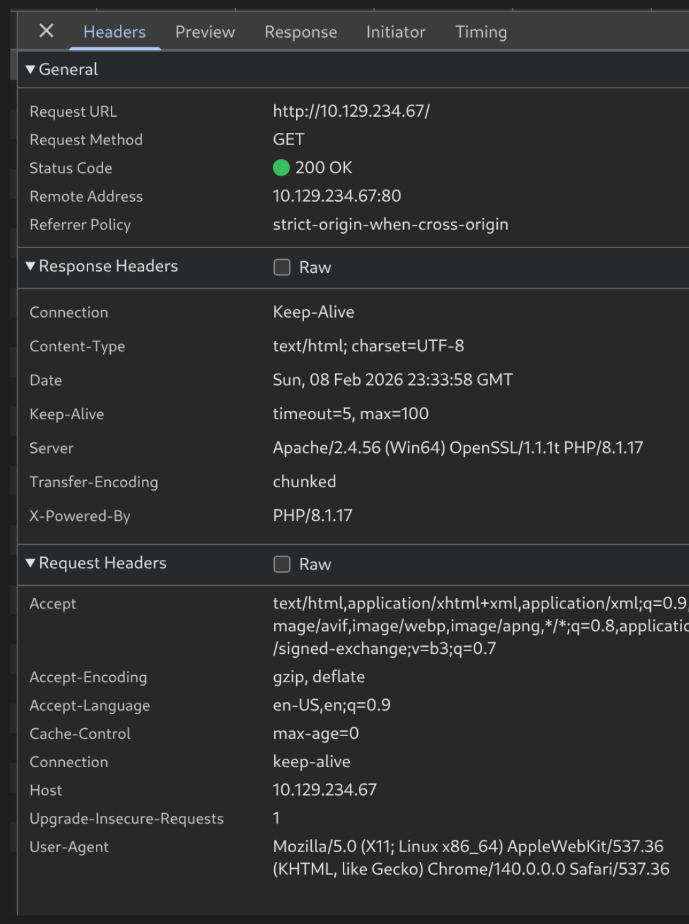This screenshot has width=689, height=924.
Task: Enable Raw view for Request Headers
Action: [282, 564]
